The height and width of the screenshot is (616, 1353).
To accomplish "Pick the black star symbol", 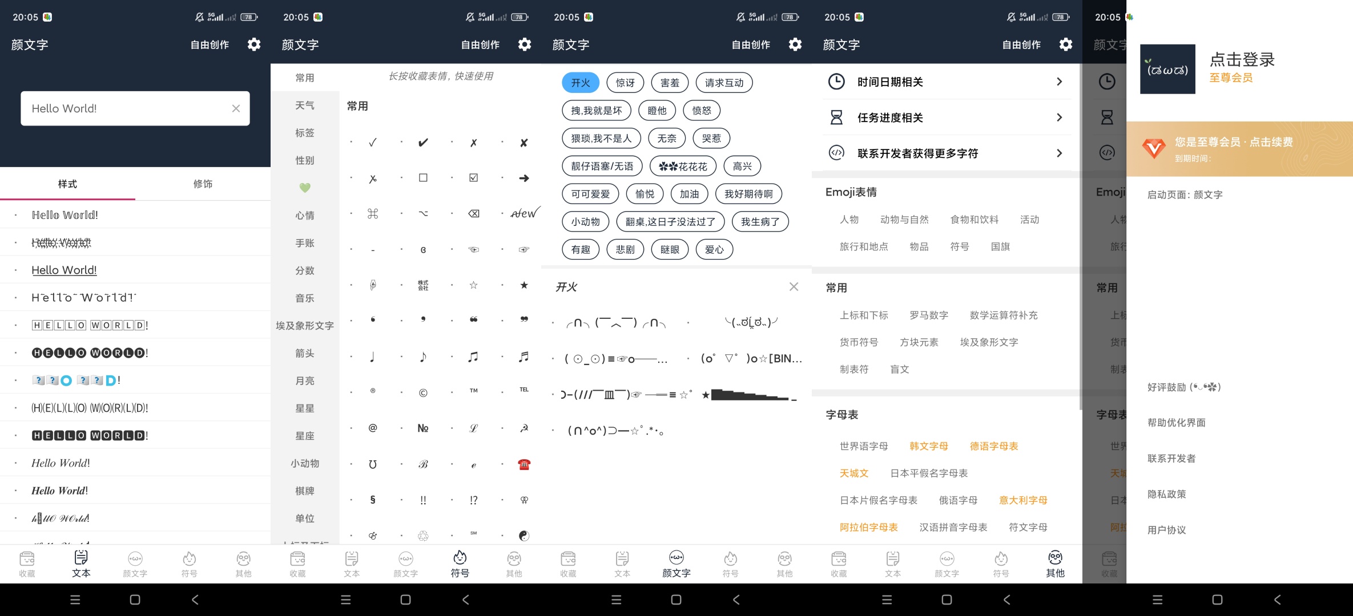I will tap(524, 285).
